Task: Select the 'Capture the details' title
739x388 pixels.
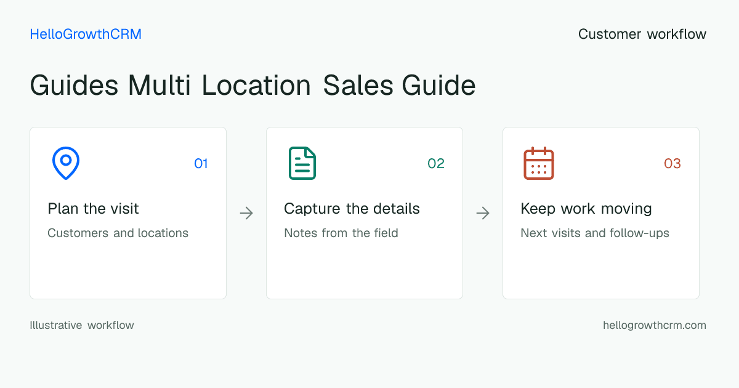Action: [x=352, y=209]
